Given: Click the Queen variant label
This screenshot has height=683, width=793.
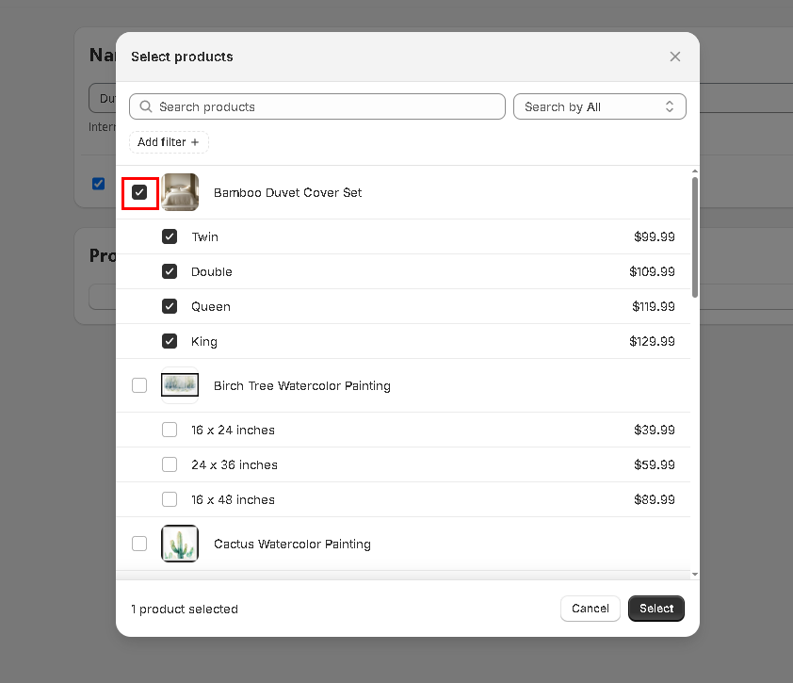Looking at the screenshot, I should pos(210,307).
